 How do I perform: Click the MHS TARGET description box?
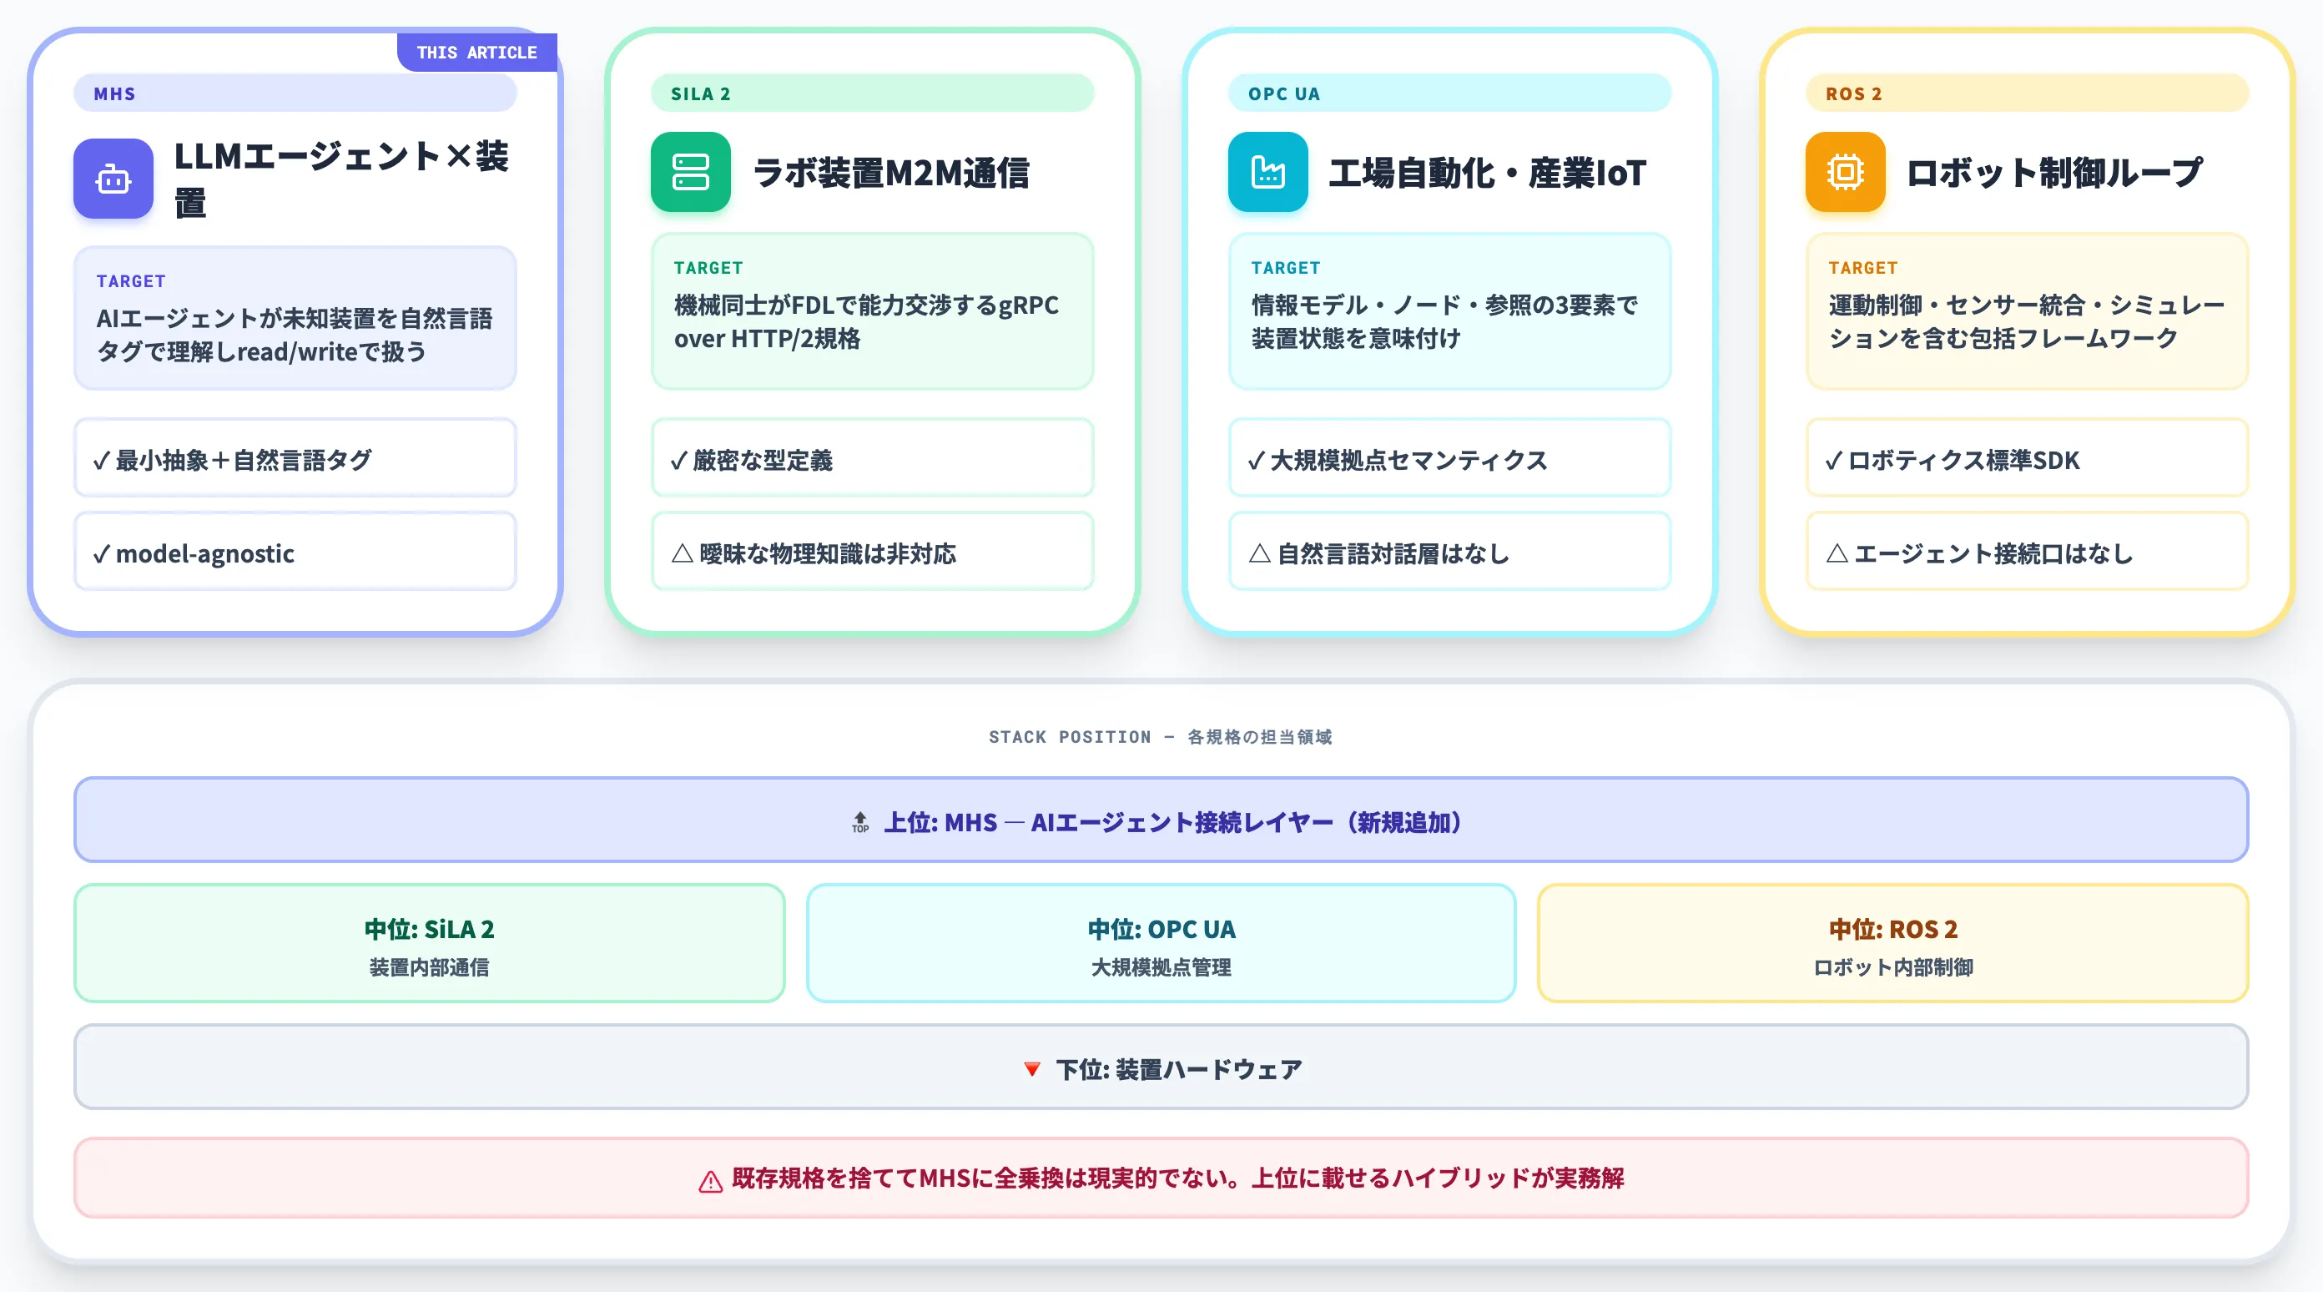[295, 318]
